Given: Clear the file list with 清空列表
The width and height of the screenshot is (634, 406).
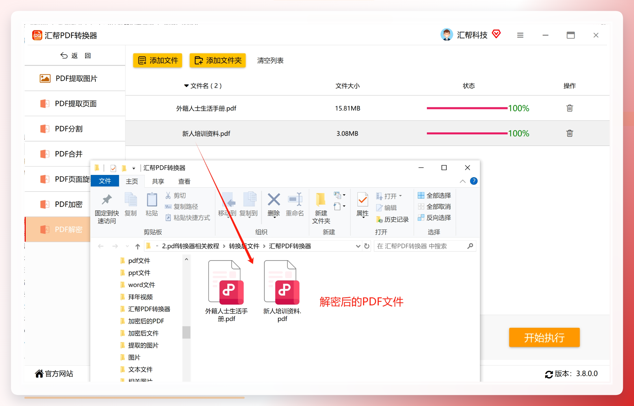Looking at the screenshot, I should click(x=270, y=61).
